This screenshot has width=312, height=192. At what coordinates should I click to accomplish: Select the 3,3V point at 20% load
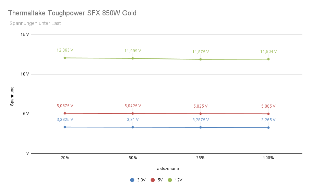pyautogui.click(x=65, y=127)
